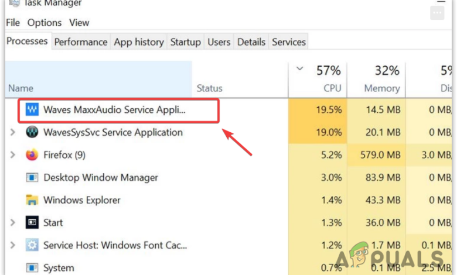Click the 83.9 MB memory value
Screen dimensions: 457x275
(x=383, y=177)
